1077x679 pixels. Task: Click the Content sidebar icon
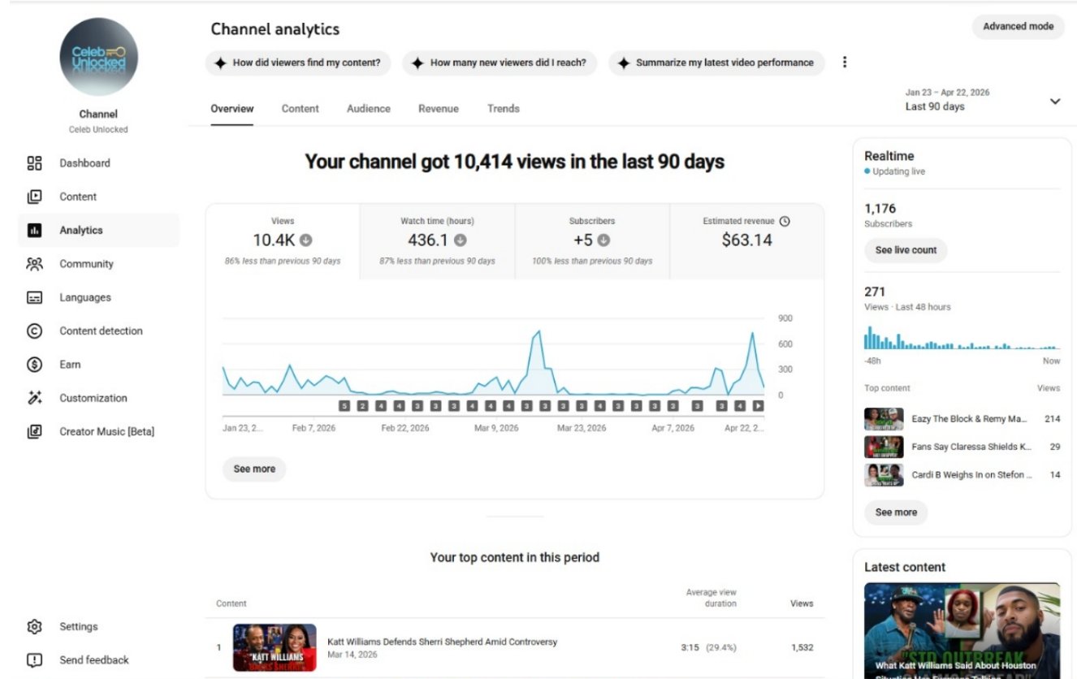click(x=34, y=197)
